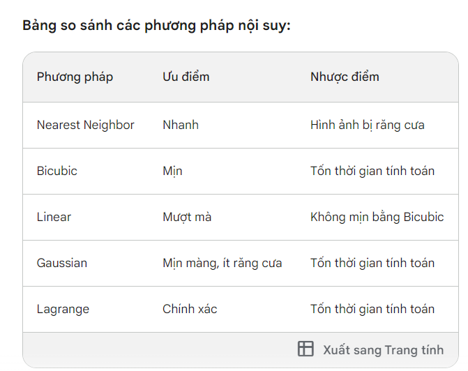Click the 'Xuất sang Trang tính' link

(x=383, y=349)
